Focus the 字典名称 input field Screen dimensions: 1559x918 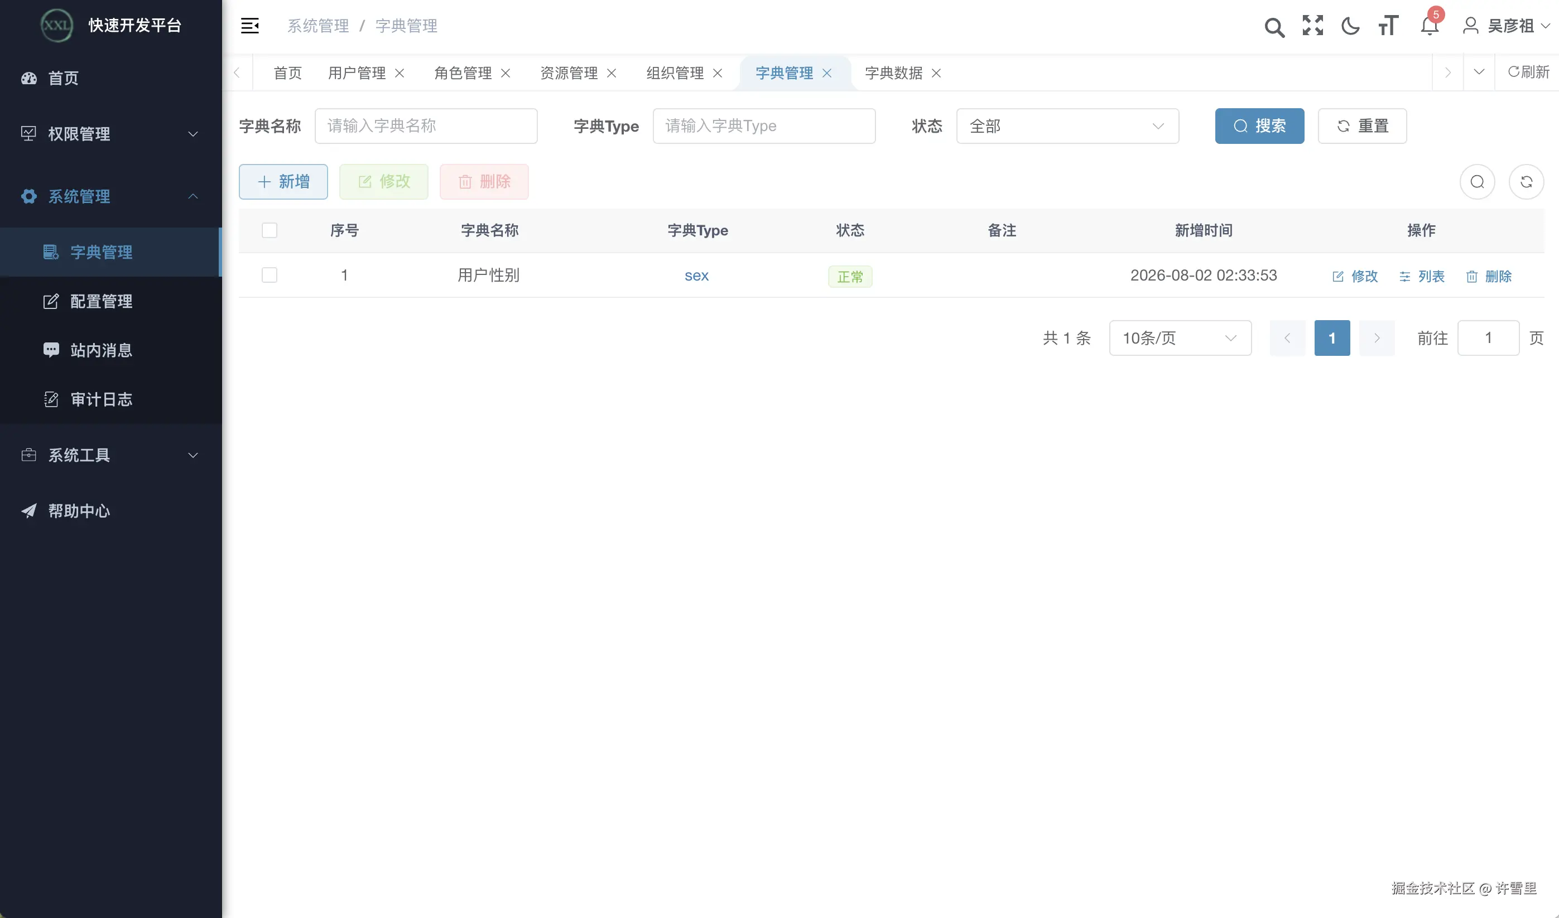(426, 126)
